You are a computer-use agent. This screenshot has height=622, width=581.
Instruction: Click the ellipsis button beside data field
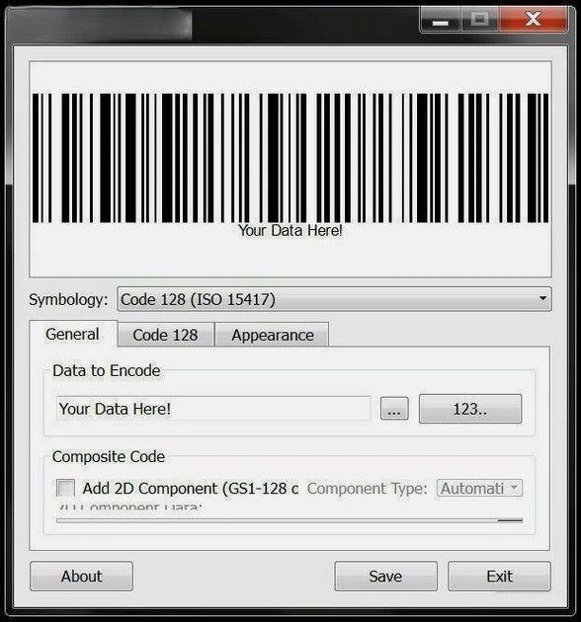(x=394, y=409)
